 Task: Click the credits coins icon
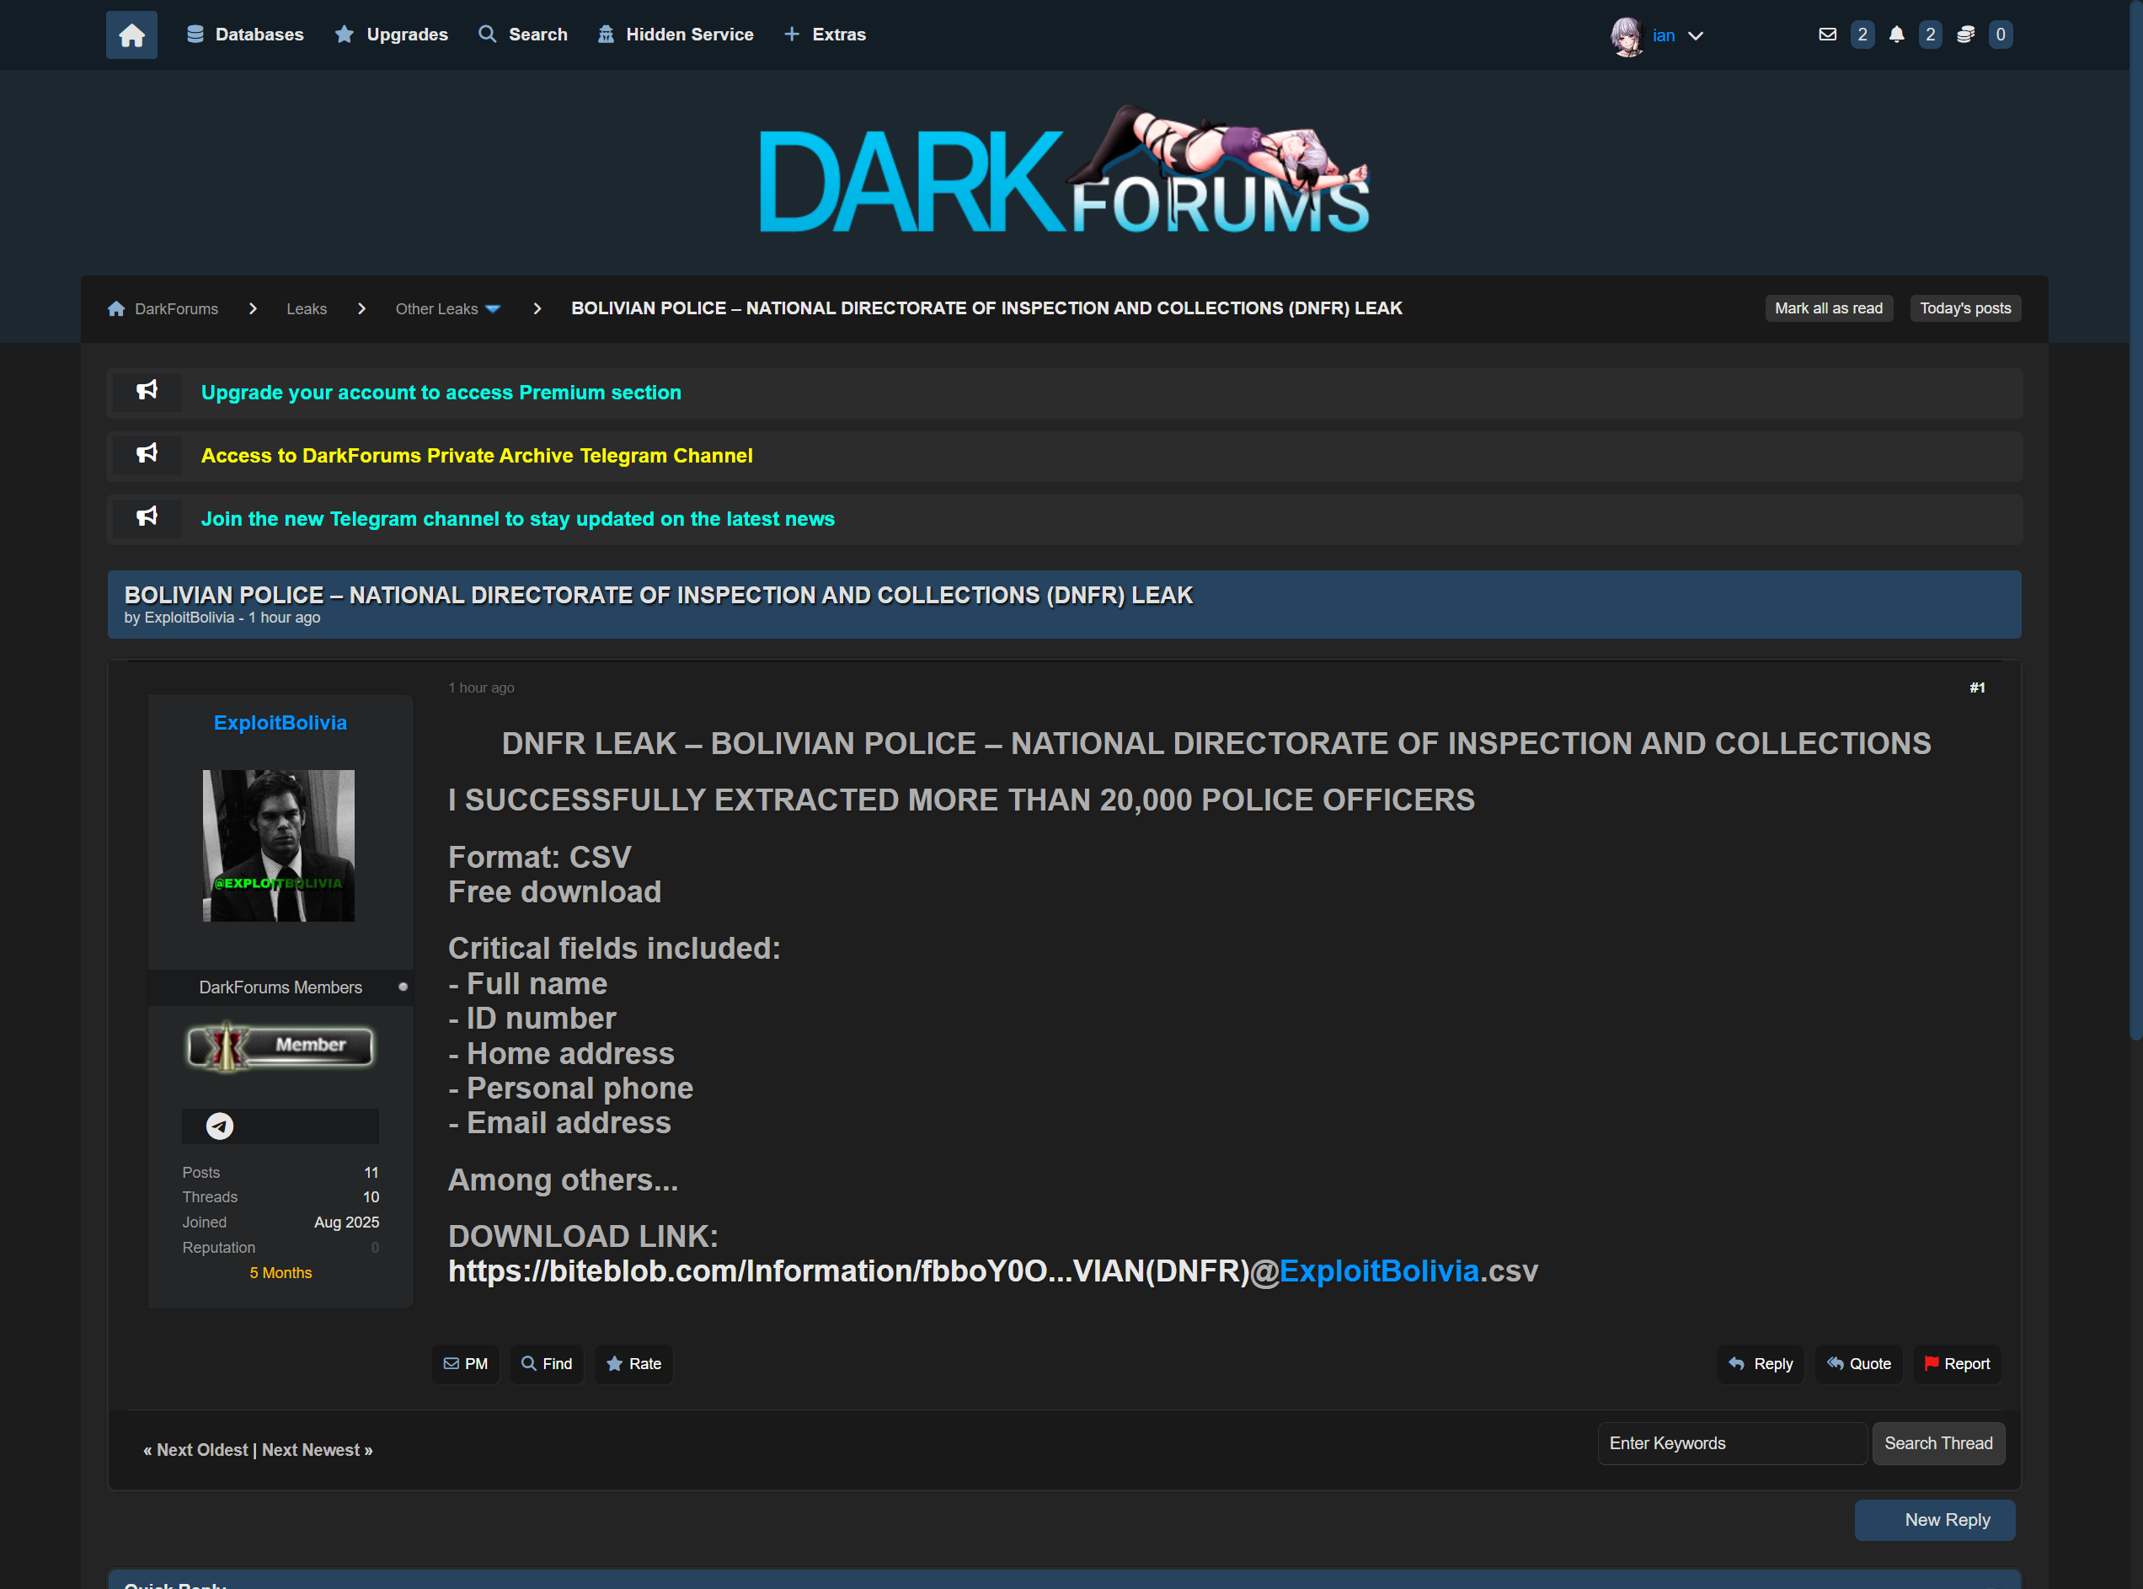[1965, 35]
